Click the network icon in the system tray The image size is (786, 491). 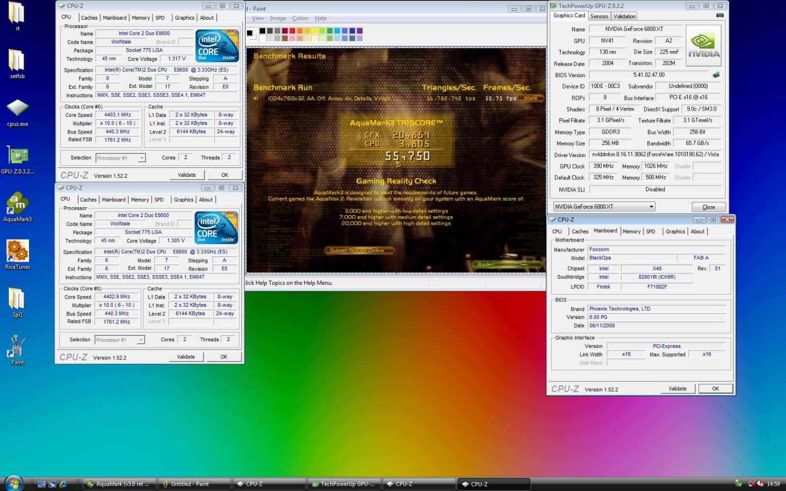pyautogui.click(x=752, y=484)
